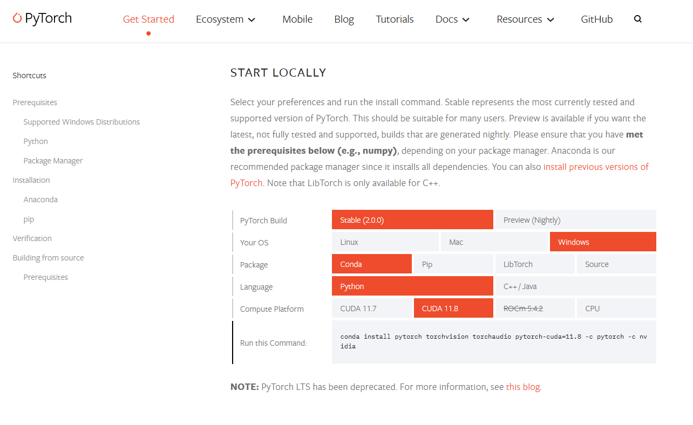Jump to Supported Windows Distributions shortcut
693x425 pixels.
pos(81,122)
